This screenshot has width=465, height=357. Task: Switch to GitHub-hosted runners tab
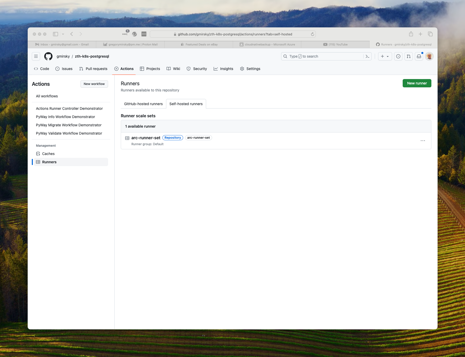click(143, 104)
